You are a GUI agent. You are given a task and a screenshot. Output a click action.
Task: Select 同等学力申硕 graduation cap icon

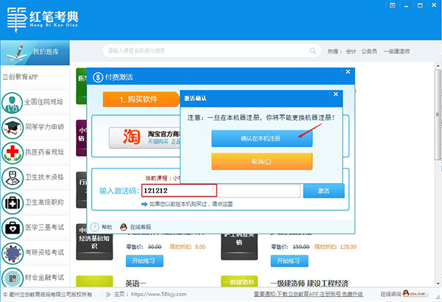tap(12, 127)
